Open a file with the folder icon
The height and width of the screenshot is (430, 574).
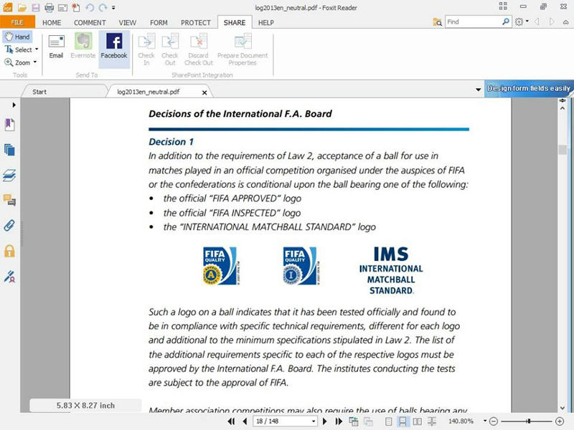pos(22,7)
